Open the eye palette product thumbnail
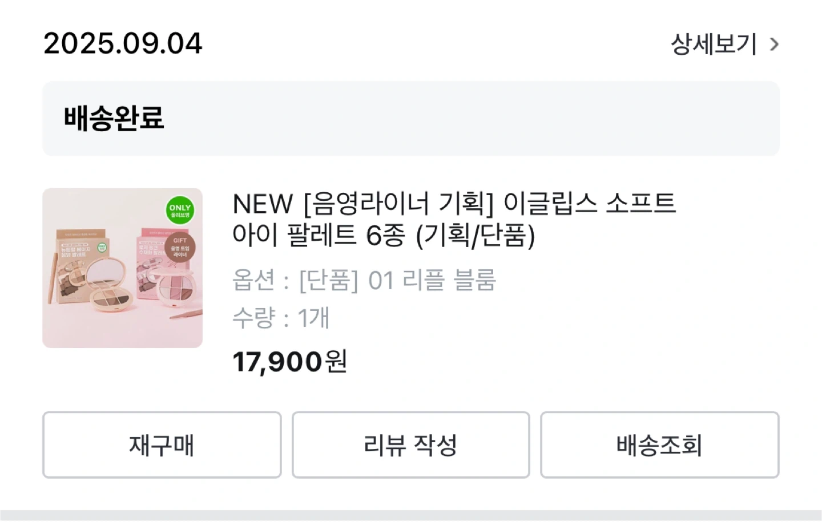Image resolution: width=822 pixels, height=522 pixels. pyautogui.click(x=122, y=268)
